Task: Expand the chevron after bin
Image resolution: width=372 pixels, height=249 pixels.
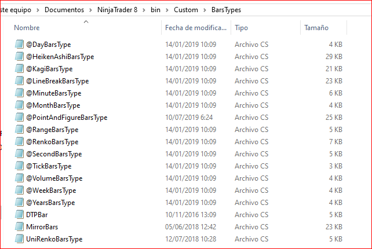Action: pos(167,10)
